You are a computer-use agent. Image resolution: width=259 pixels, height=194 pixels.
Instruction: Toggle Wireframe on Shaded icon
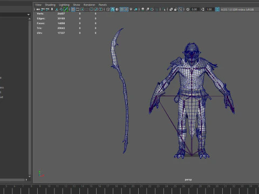(x=122, y=9)
